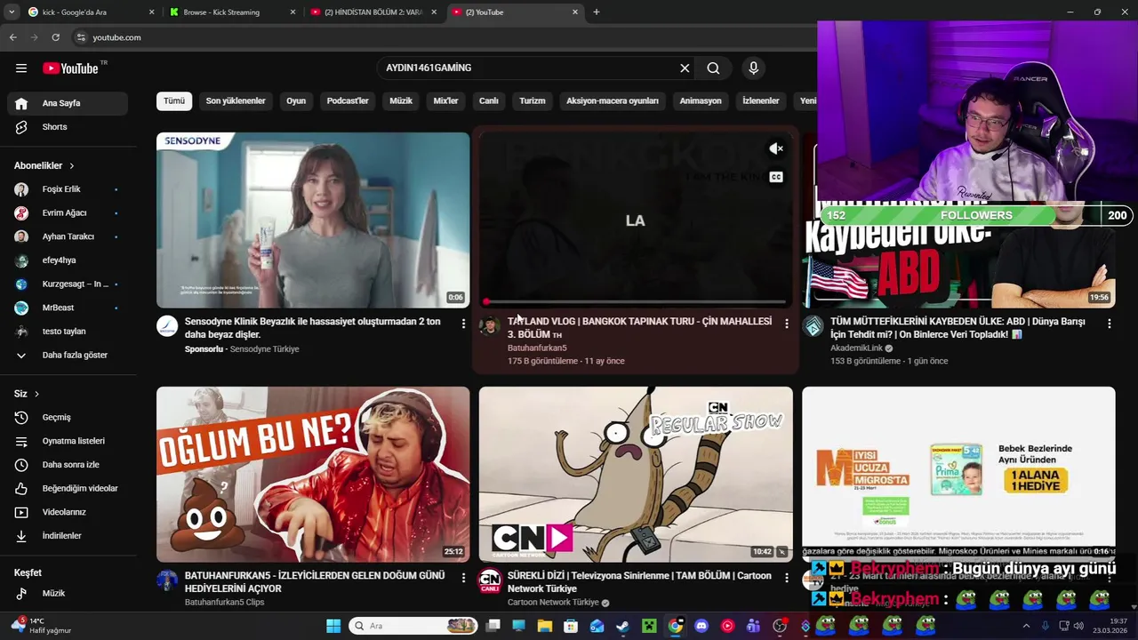
Task: Open the Sensodyne ad options menu
Action: point(463,324)
